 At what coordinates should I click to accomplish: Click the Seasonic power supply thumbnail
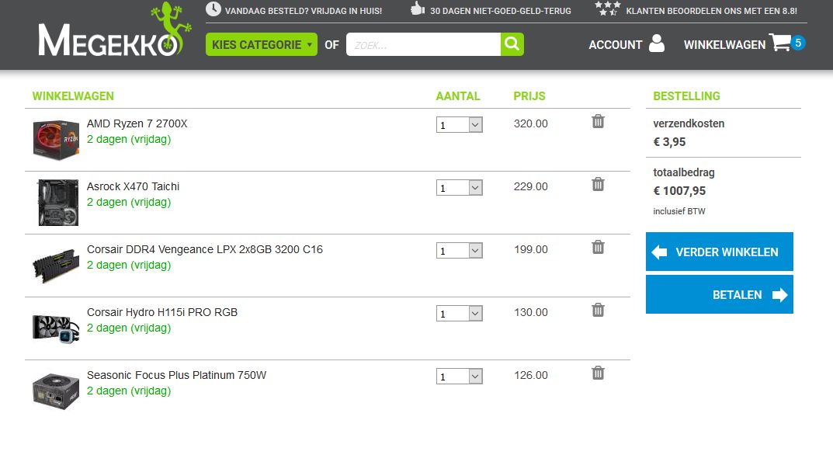point(56,391)
